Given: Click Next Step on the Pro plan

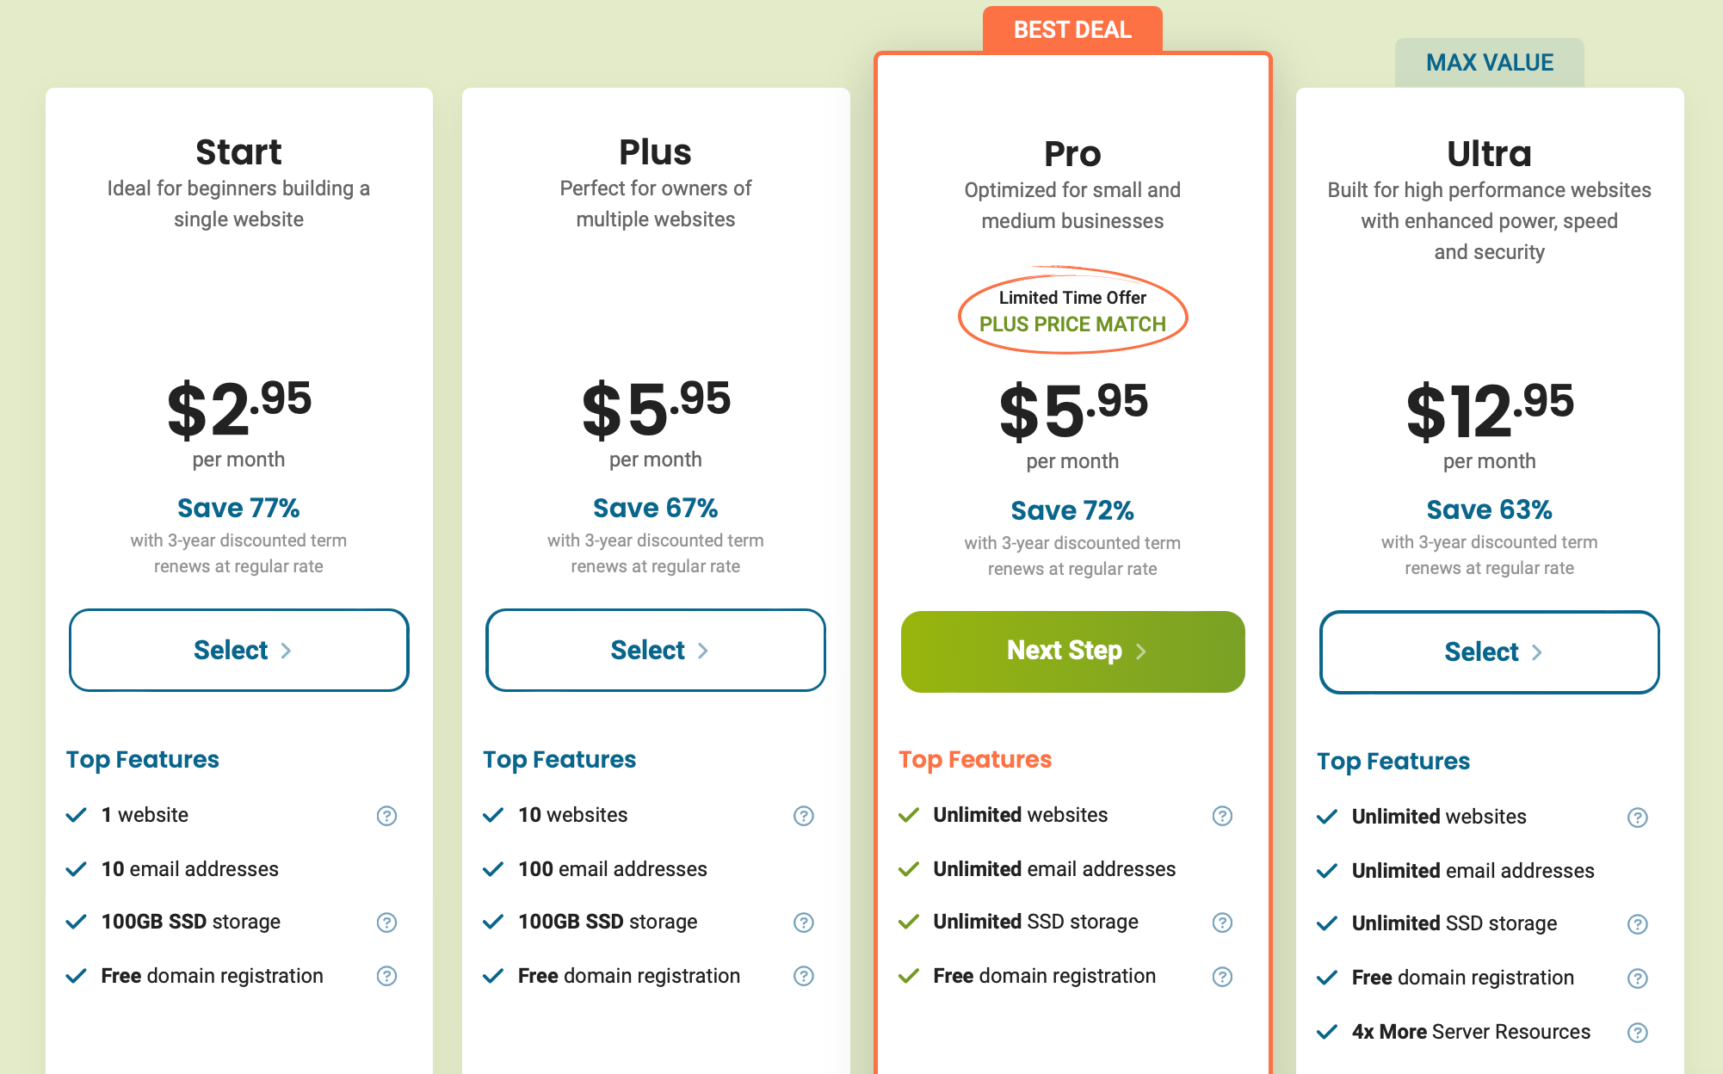Looking at the screenshot, I should click(1072, 651).
